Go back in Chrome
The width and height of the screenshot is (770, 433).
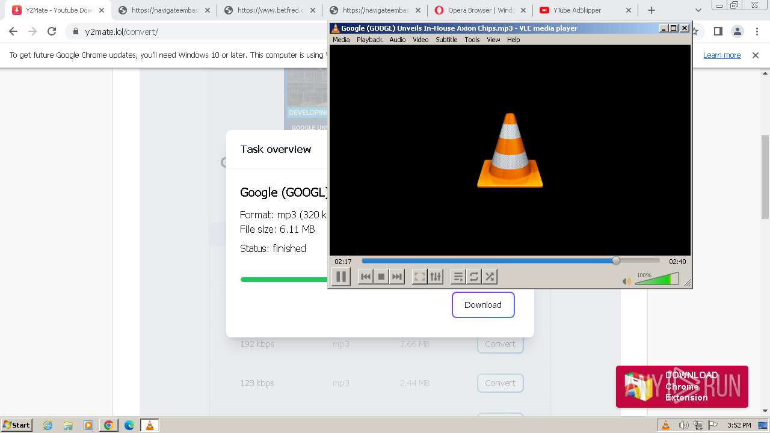click(x=13, y=32)
